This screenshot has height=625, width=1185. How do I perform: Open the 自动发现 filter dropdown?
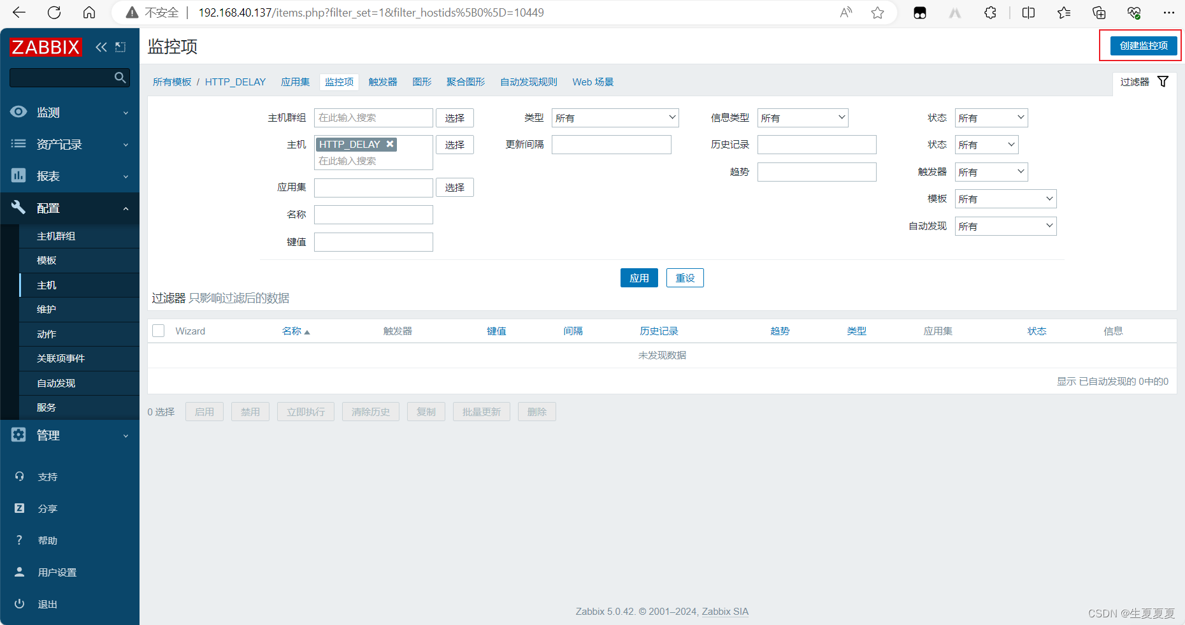(1005, 226)
